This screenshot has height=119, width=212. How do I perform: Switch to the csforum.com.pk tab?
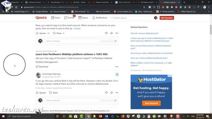click(35, 2)
